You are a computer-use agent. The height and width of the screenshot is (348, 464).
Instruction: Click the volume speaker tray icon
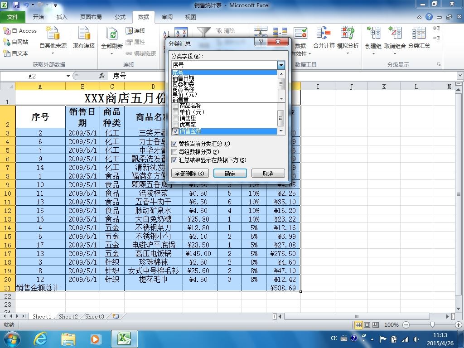pos(416,339)
